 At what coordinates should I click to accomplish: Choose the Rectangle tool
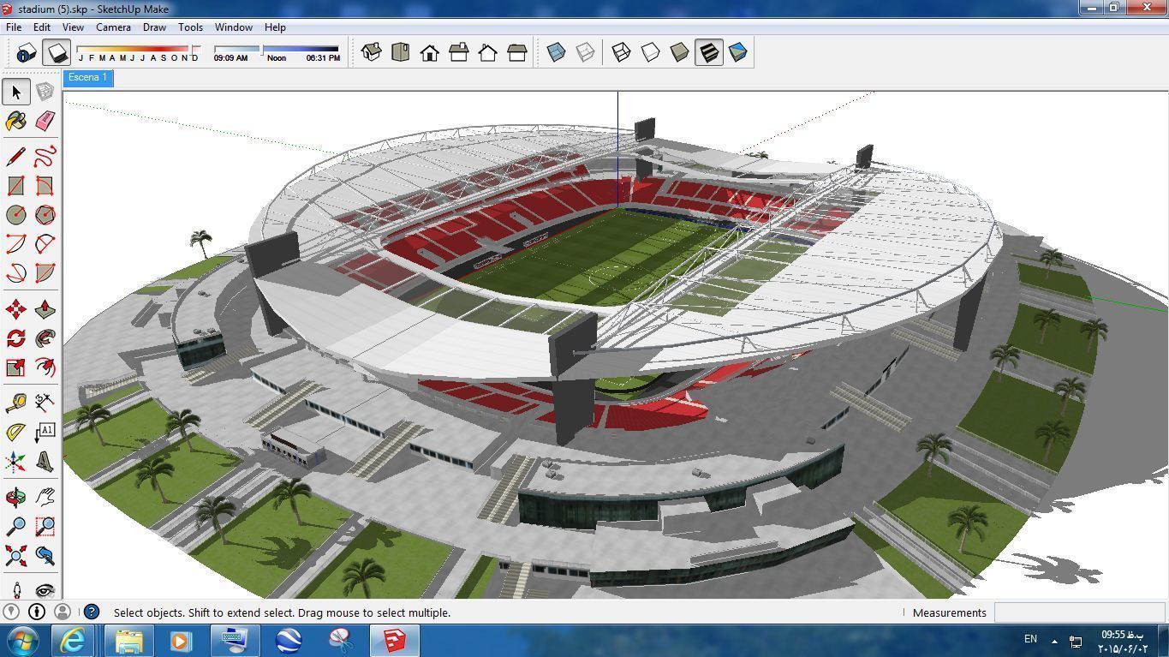click(x=16, y=186)
